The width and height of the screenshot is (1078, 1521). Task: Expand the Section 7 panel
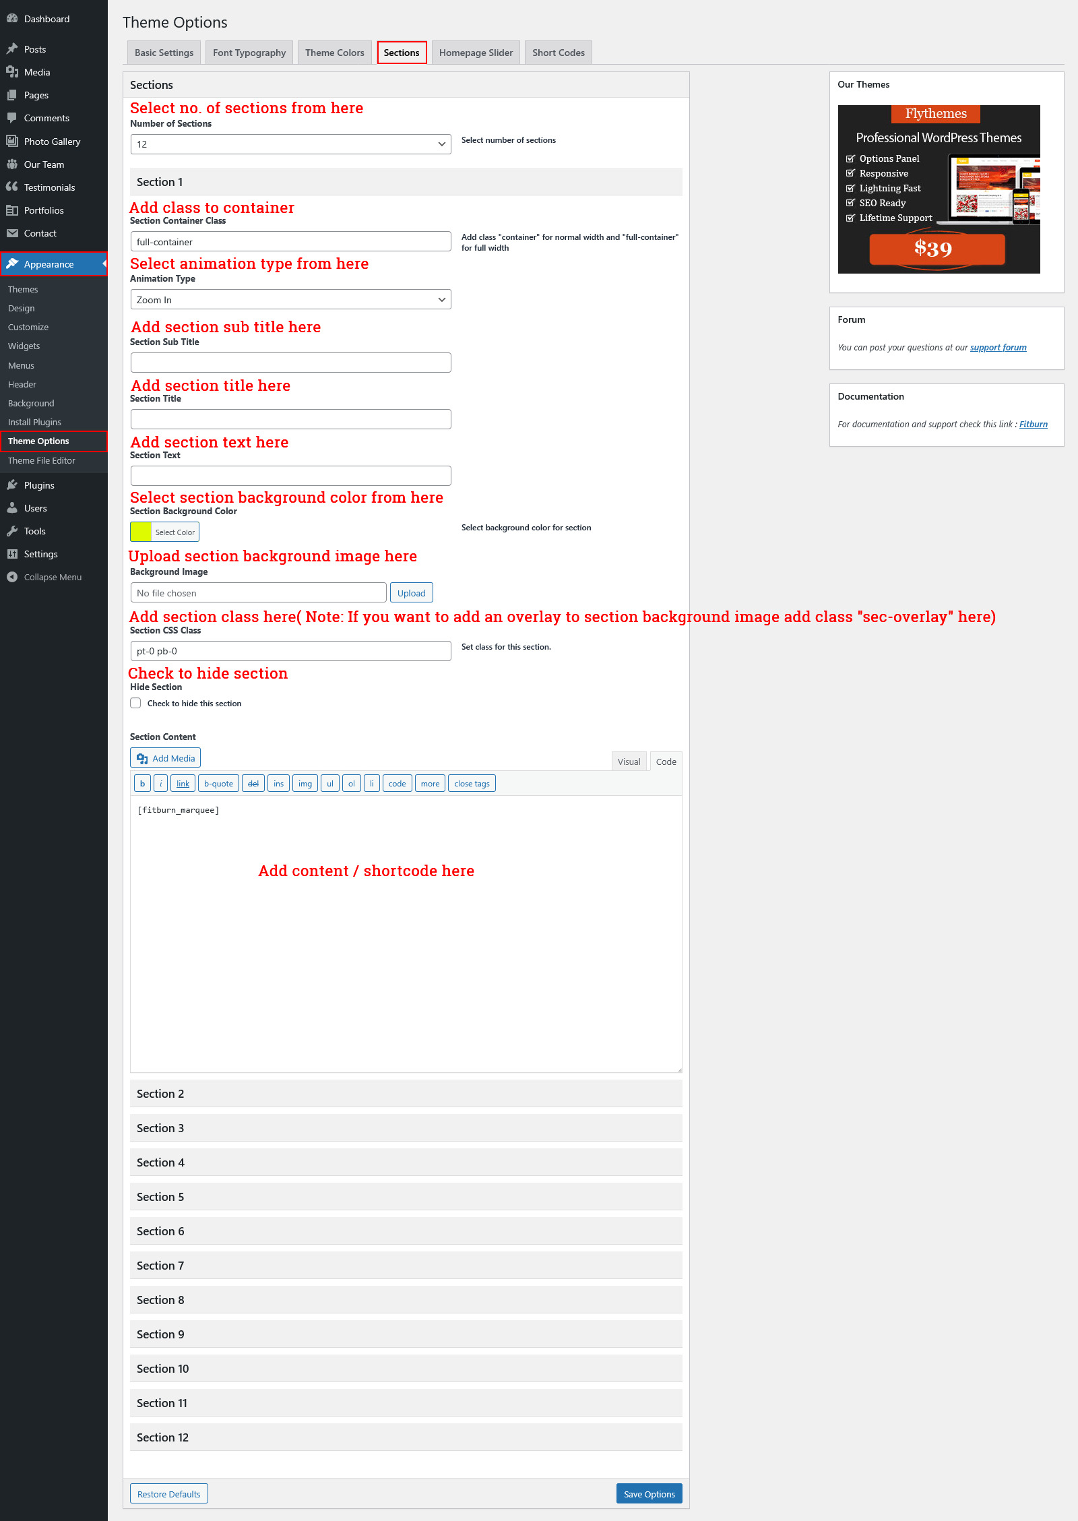pyautogui.click(x=406, y=1266)
